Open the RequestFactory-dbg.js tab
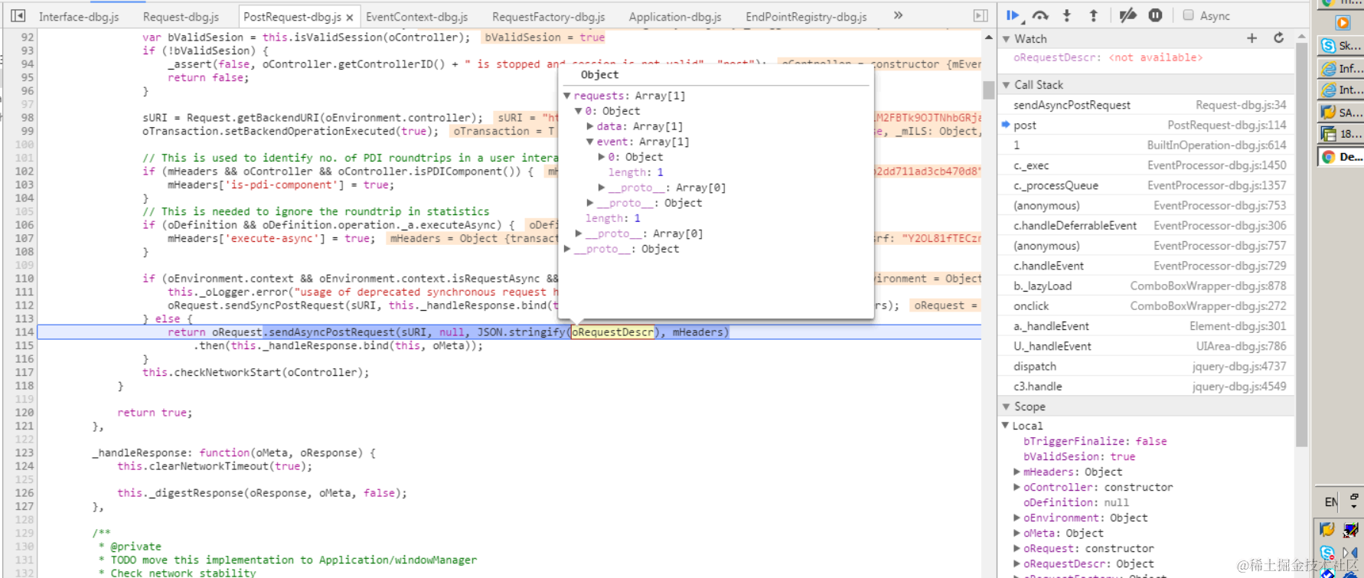Viewport: 1364px width, 578px height. point(549,16)
